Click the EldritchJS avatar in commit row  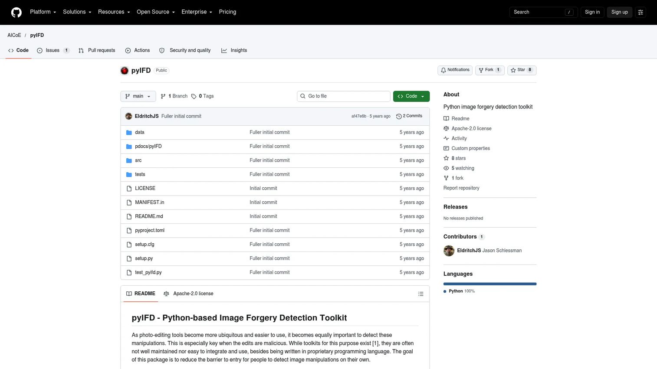[x=128, y=116]
